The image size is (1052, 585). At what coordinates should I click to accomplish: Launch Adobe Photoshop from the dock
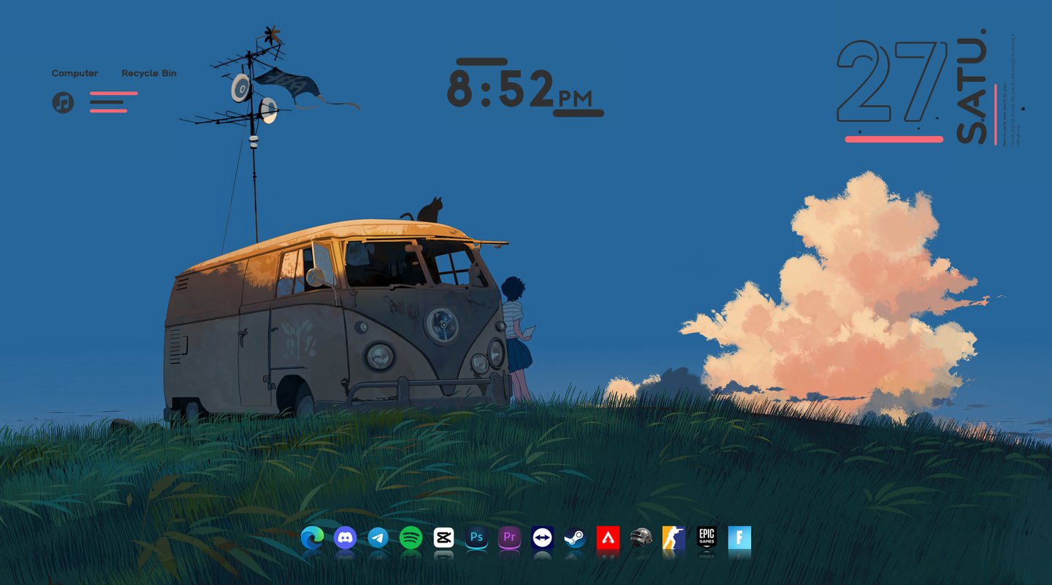point(476,538)
